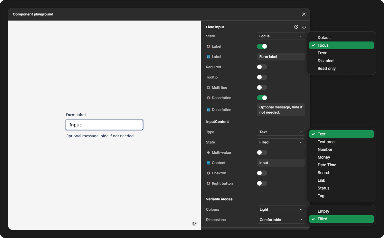The image size is (384, 238).
Task: Click the Component playground title
Action: 33,14
